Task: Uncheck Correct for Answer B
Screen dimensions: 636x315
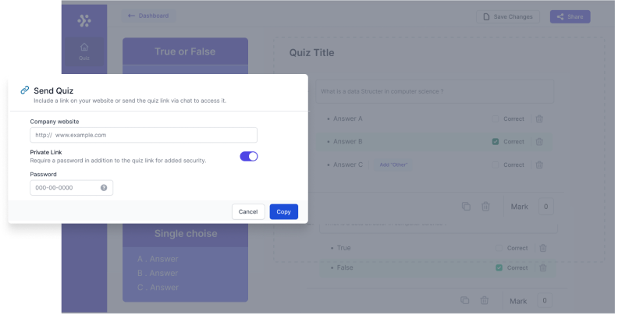Action: click(x=496, y=142)
